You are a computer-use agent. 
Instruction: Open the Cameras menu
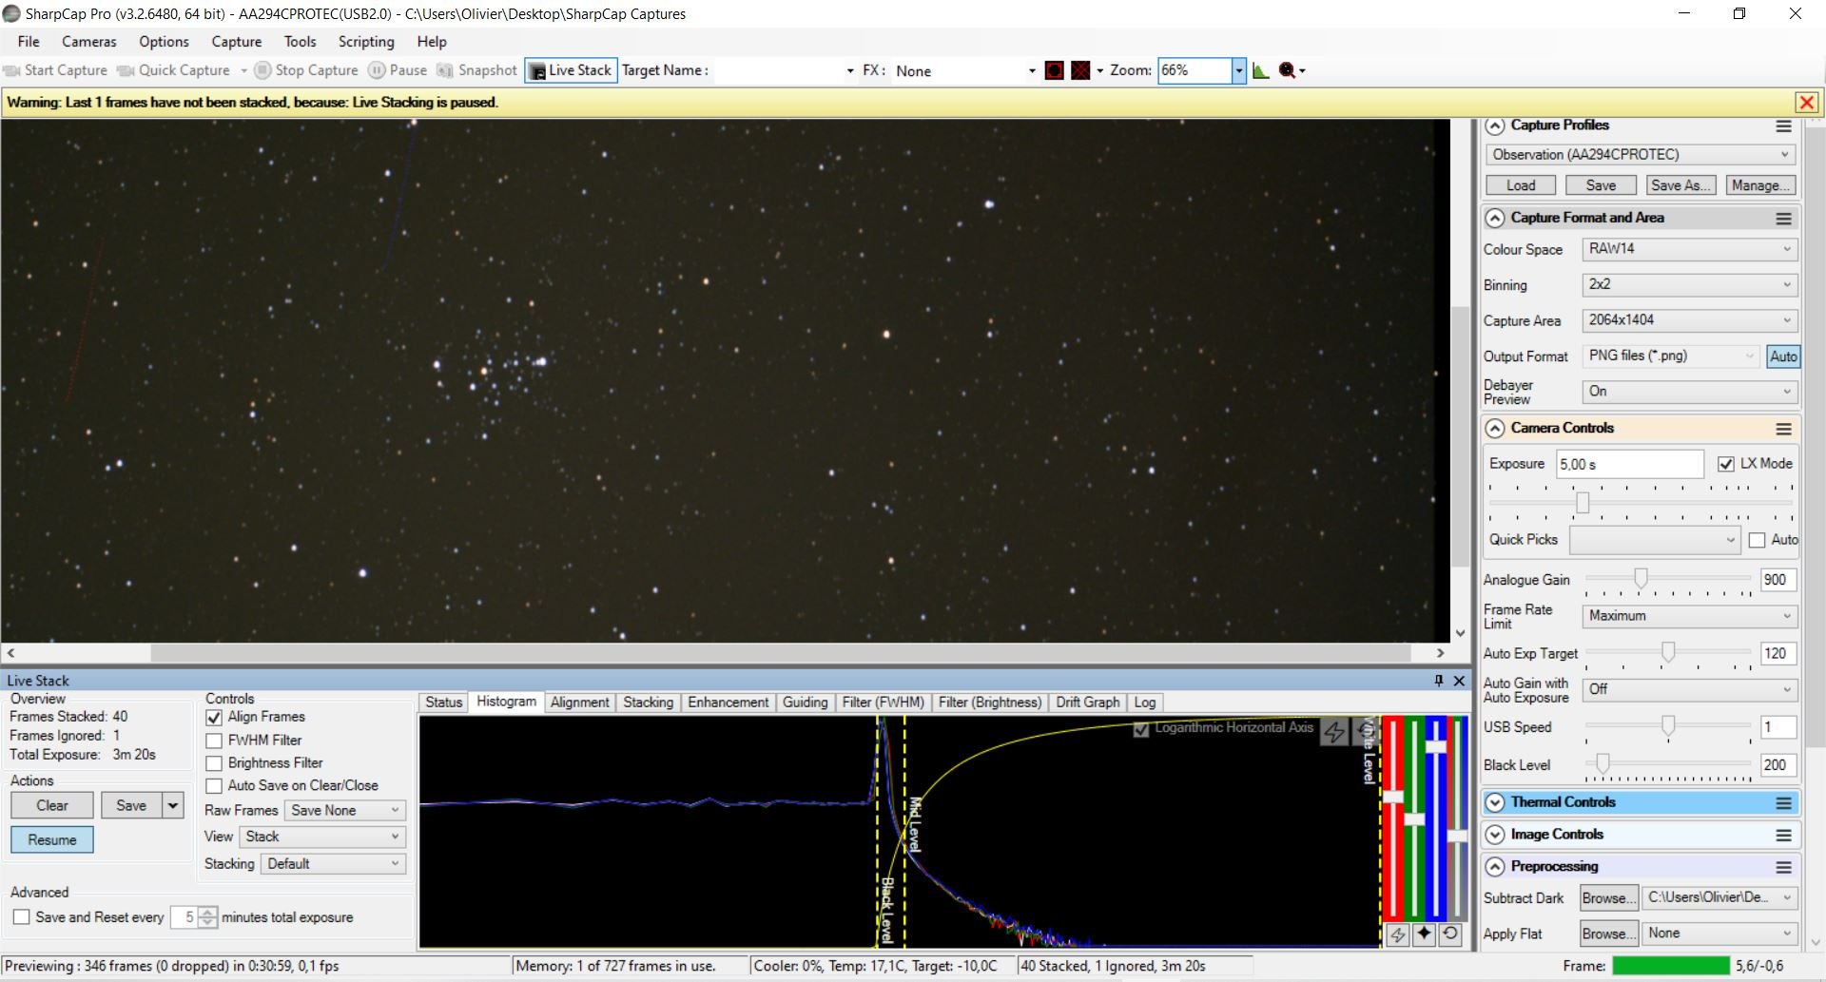pyautogui.click(x=89, y=42)
